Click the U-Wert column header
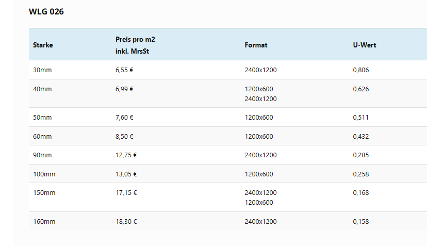 click(365, 45)
